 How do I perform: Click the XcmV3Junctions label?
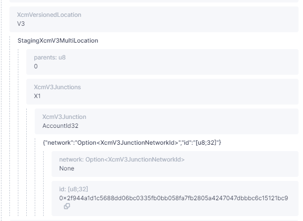(x=58, y=87)
